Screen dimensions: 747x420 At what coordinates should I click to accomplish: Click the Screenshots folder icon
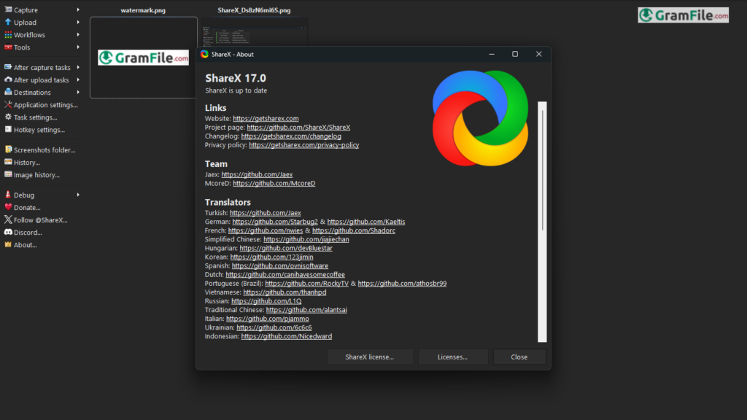coord(8,149)
